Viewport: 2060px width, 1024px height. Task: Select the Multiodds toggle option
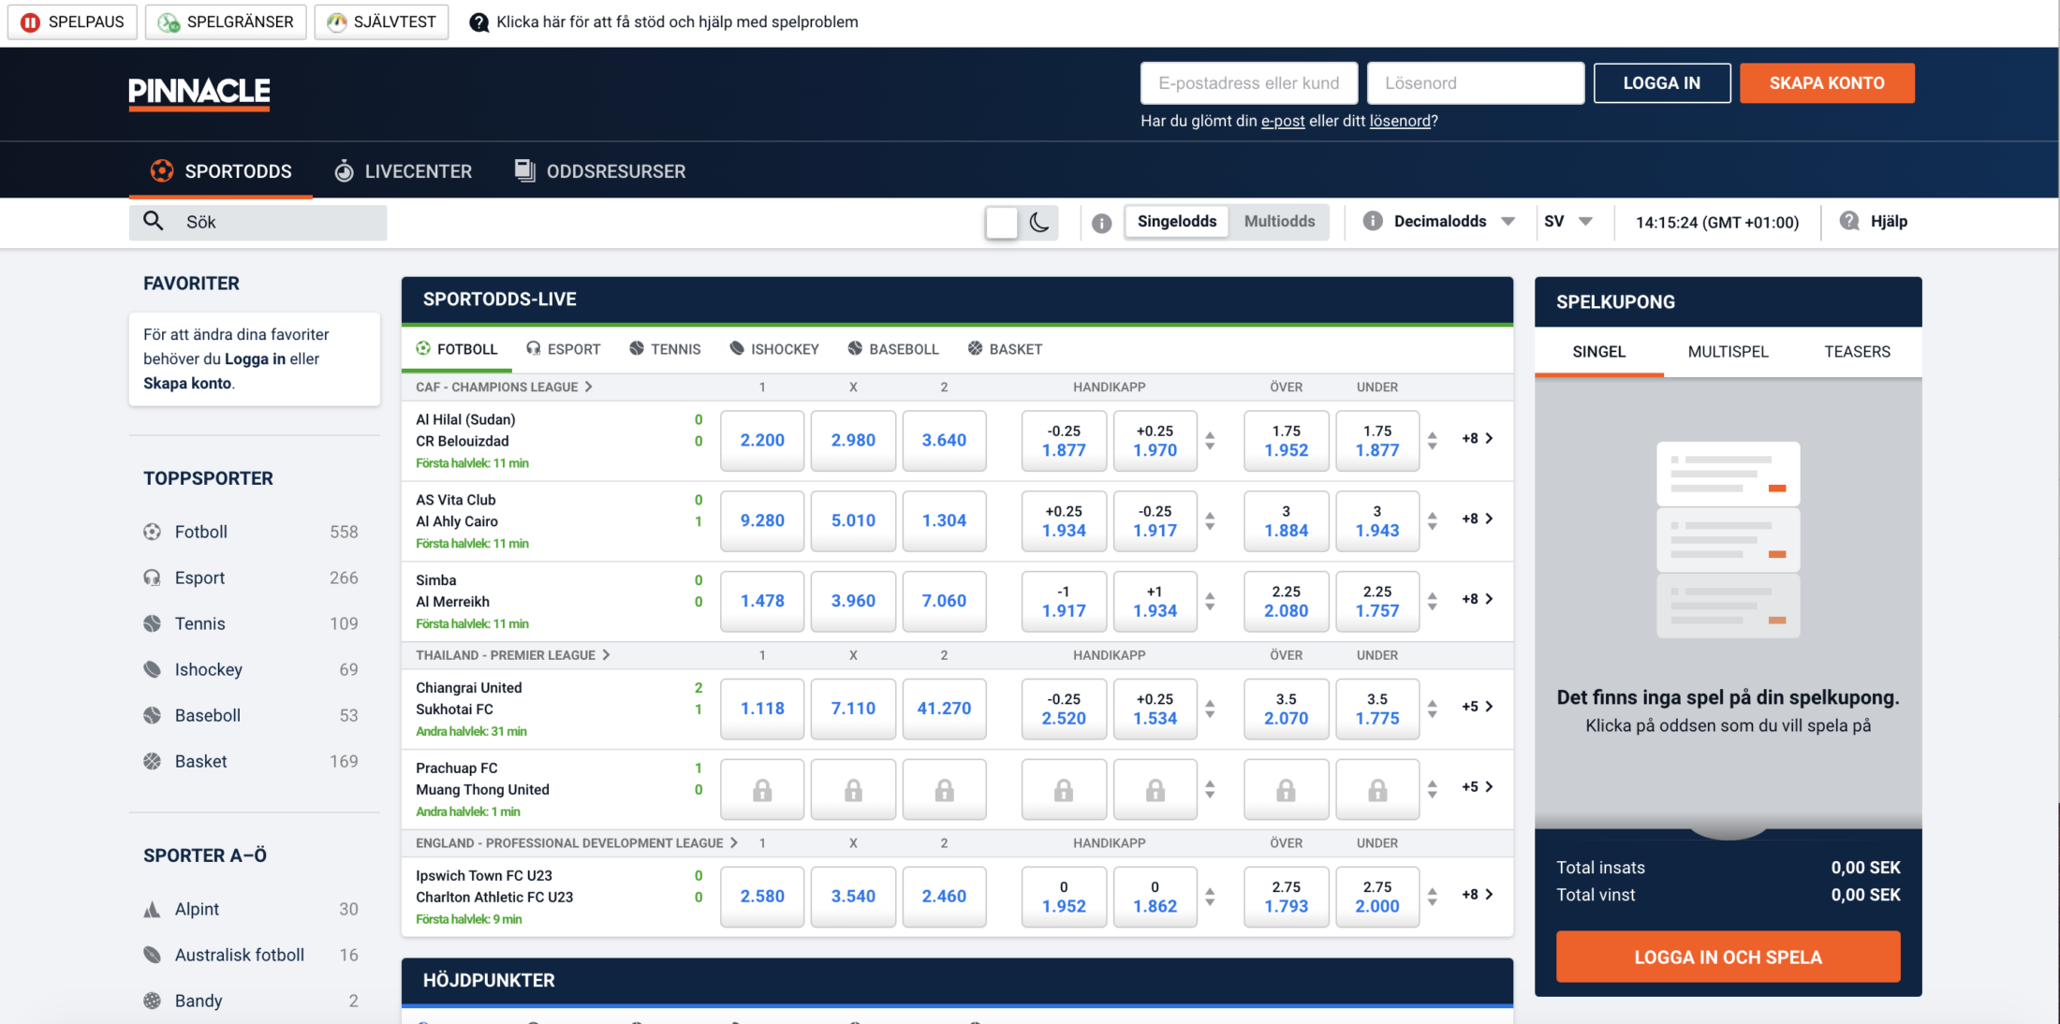pyautogui.click(x=1279, y=221)
